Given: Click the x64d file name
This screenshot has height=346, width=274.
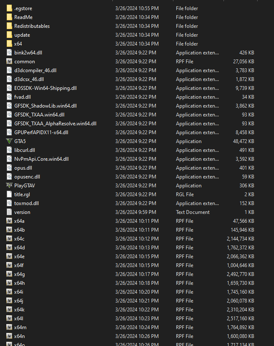Looking at the screenshot, I should [x=19, y=248].
